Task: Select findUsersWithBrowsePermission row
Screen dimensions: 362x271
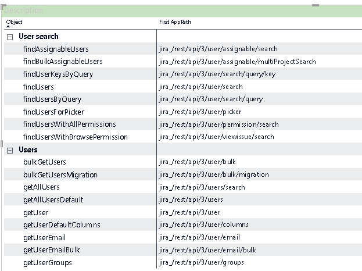Action: pyautogui.click(x=183, y=137)
